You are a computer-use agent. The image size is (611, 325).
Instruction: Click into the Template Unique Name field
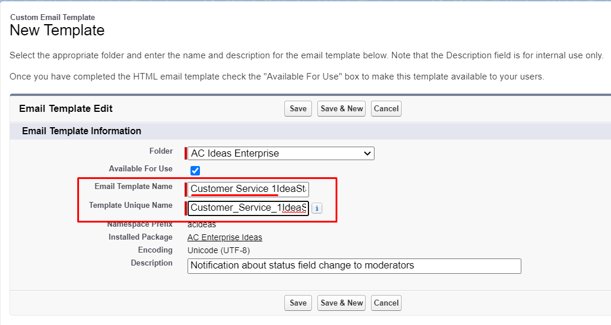[248, 208]
